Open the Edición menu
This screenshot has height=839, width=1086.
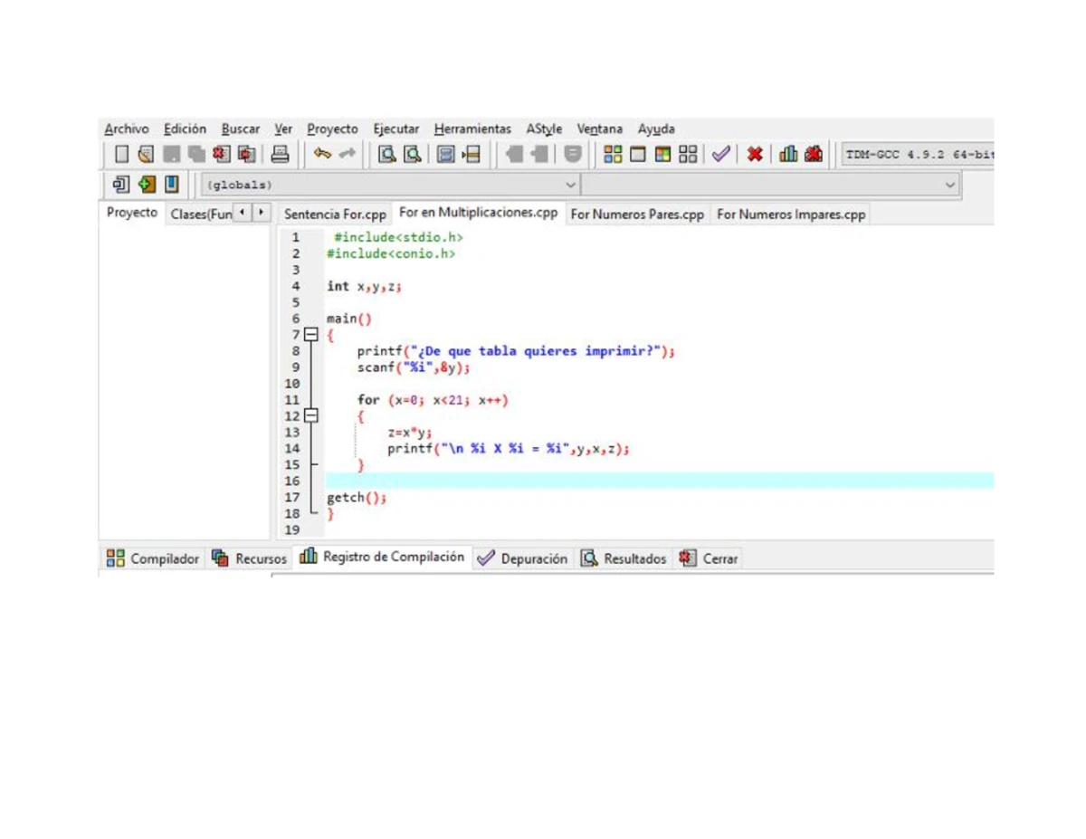pyautogui.click(x=185, y=129)
